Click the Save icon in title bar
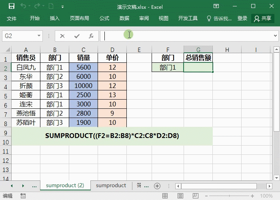The width and height of the screenshot is (280, 200). point(12,6)
